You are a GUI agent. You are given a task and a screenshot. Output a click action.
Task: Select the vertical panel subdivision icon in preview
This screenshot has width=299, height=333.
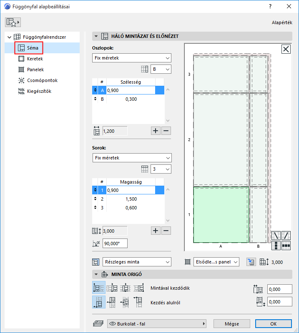coord(276,246)
